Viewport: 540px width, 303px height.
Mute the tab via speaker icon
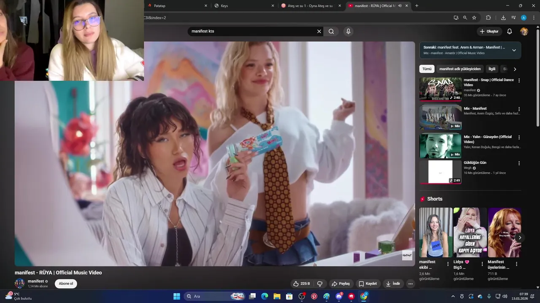point(400,6)
